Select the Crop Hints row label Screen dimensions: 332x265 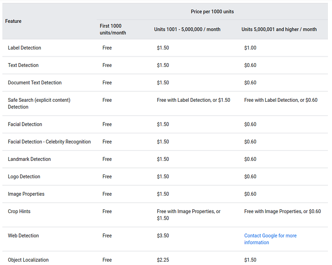[x=19, y=211]
